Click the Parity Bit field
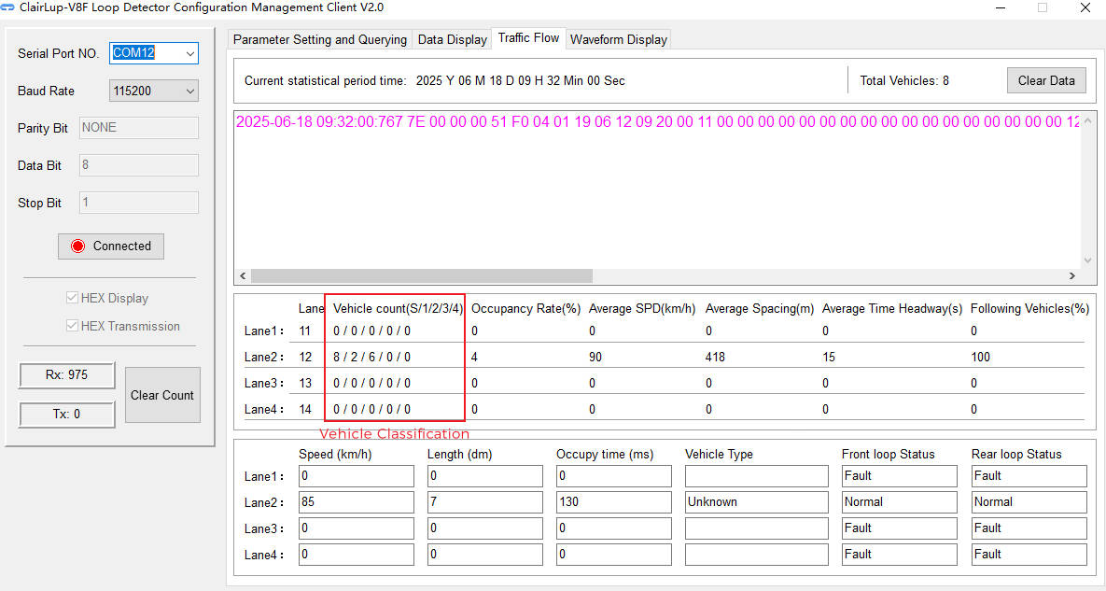Image resolution: width=1106 pixels, height=591 pixels. [139, 128]
